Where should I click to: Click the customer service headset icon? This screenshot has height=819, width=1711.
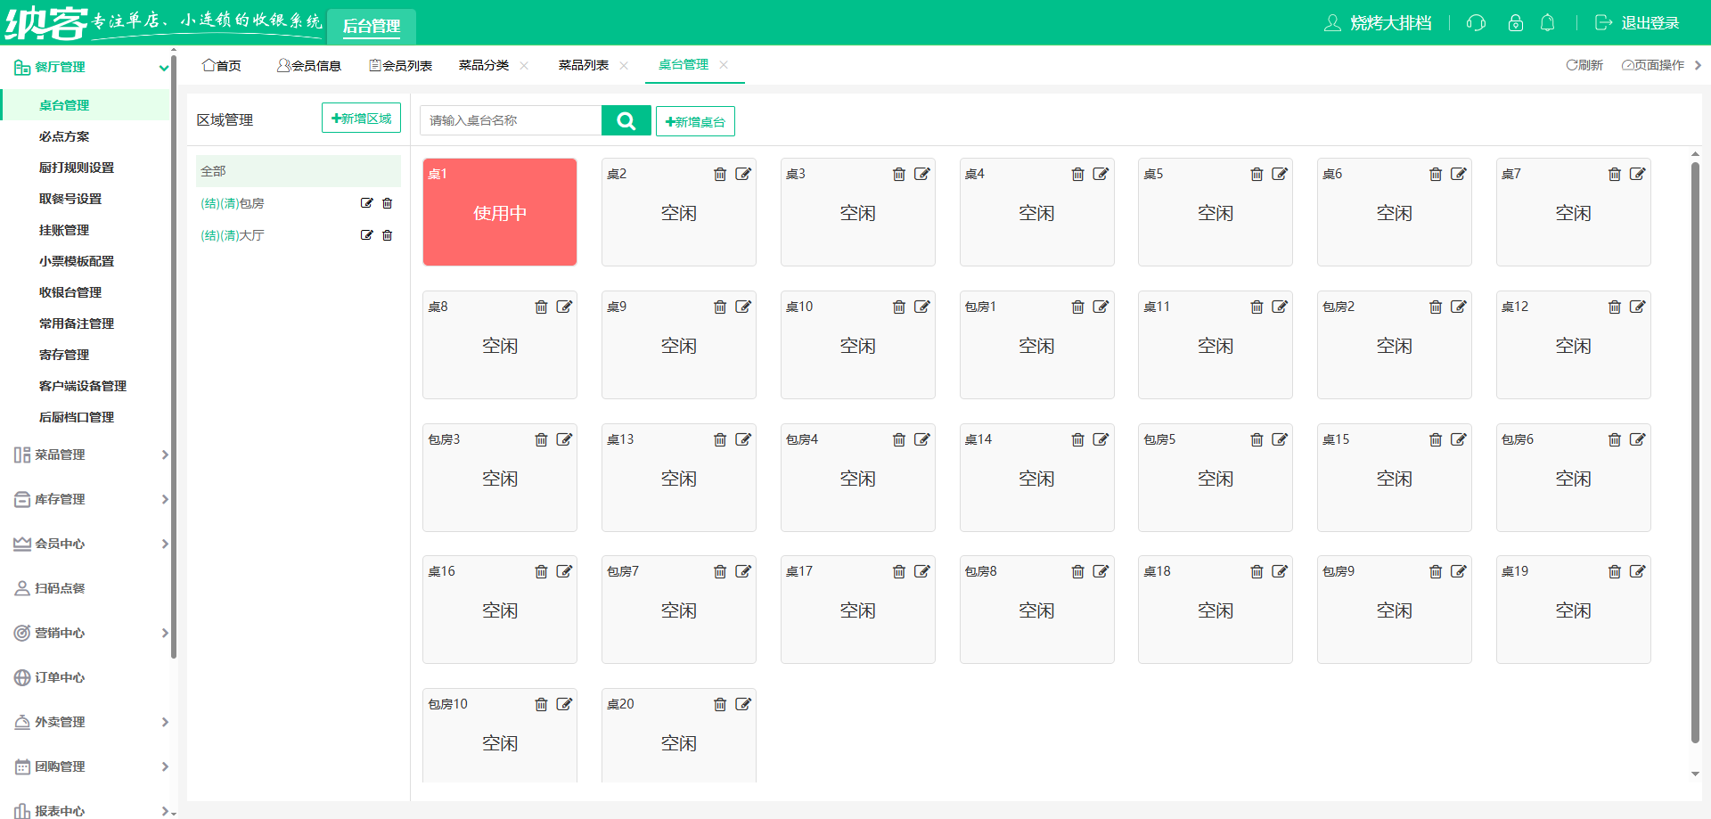click(1477, 23)
